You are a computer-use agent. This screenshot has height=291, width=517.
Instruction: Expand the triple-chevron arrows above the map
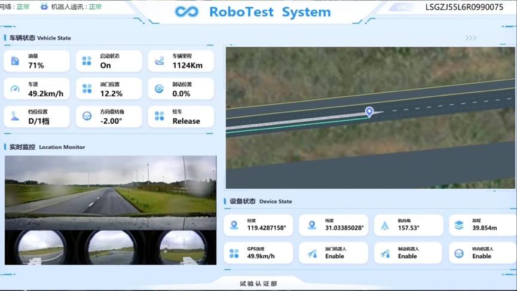pyautogui.click(x=470, y=38)
